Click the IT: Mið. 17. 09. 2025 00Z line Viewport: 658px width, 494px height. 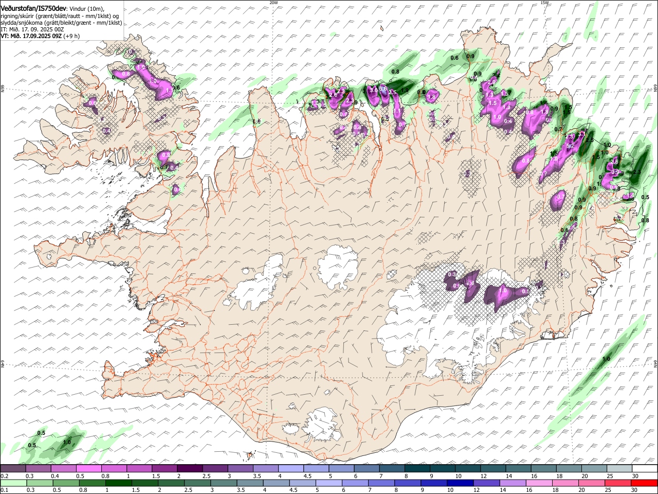tap(32, 29)
